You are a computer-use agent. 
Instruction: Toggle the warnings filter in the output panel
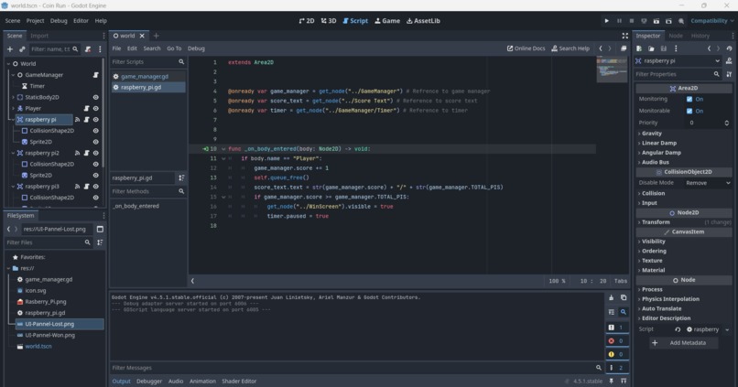(x=616, y=354)
